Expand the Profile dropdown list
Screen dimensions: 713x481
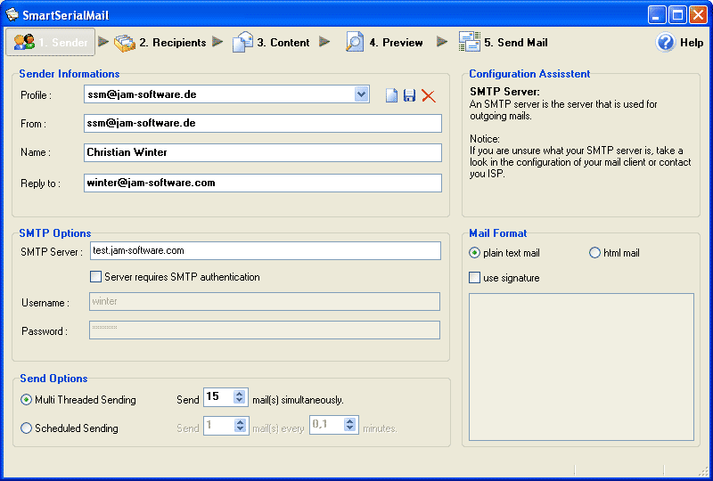[x=362, y=94]
